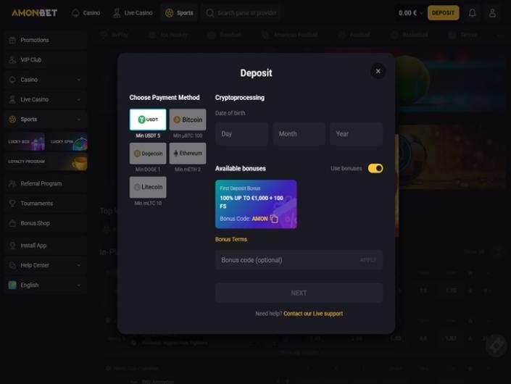Open the Bonus Terms link
This screenshot has height=384, width=511.
(x=231, y=239)
